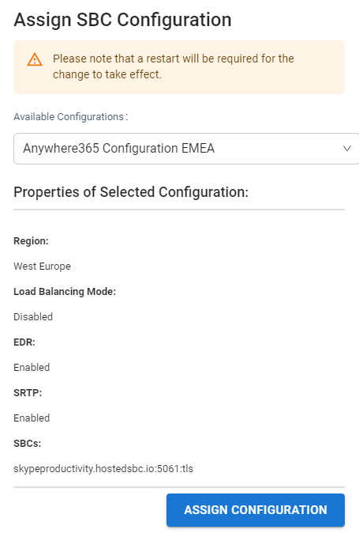Screen dimensions: 359x537
Task: Select the Region label
Action: 31,241
